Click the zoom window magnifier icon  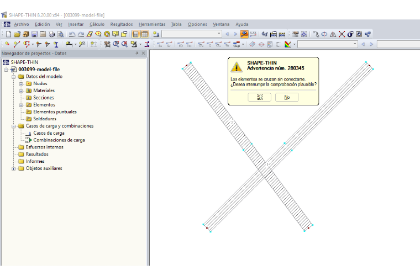(116, 44)
